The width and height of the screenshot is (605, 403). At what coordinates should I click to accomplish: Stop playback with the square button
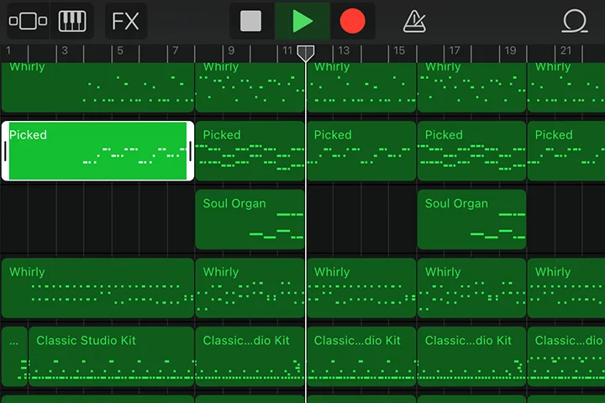(251, 21)
